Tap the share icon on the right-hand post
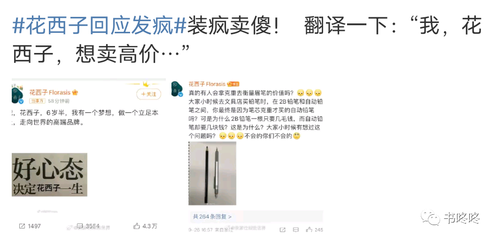 pos(282,230)
